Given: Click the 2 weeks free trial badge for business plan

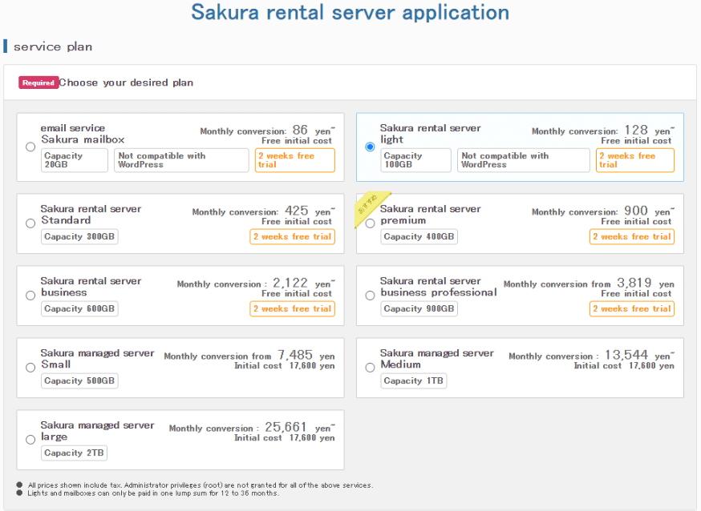Looking at the screenshot, I should click(x=293, y=309).
